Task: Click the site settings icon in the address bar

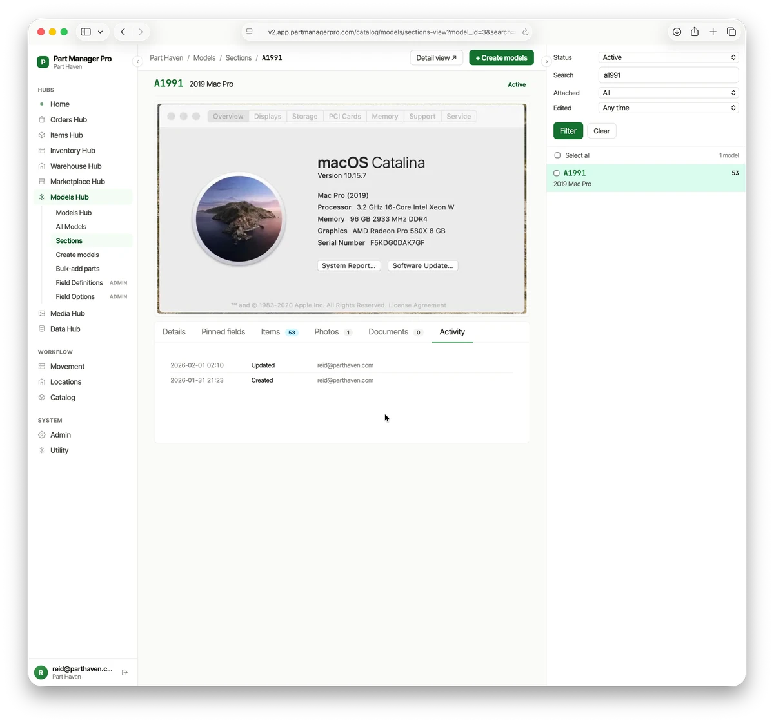Action: 250,32
